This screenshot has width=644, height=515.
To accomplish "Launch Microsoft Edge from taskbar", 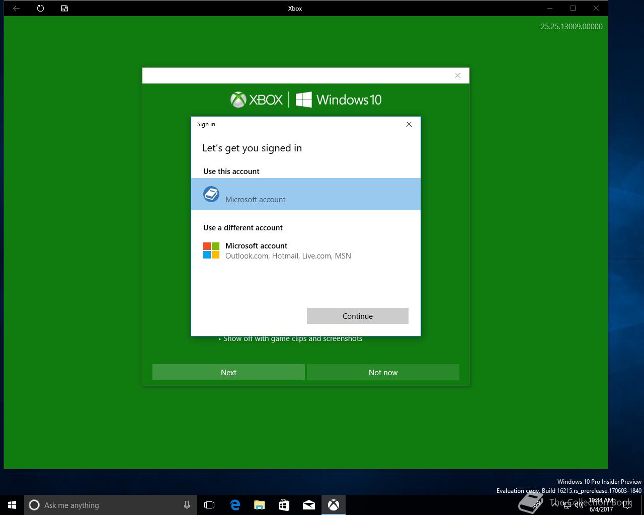I will click(x=234, y=505).
